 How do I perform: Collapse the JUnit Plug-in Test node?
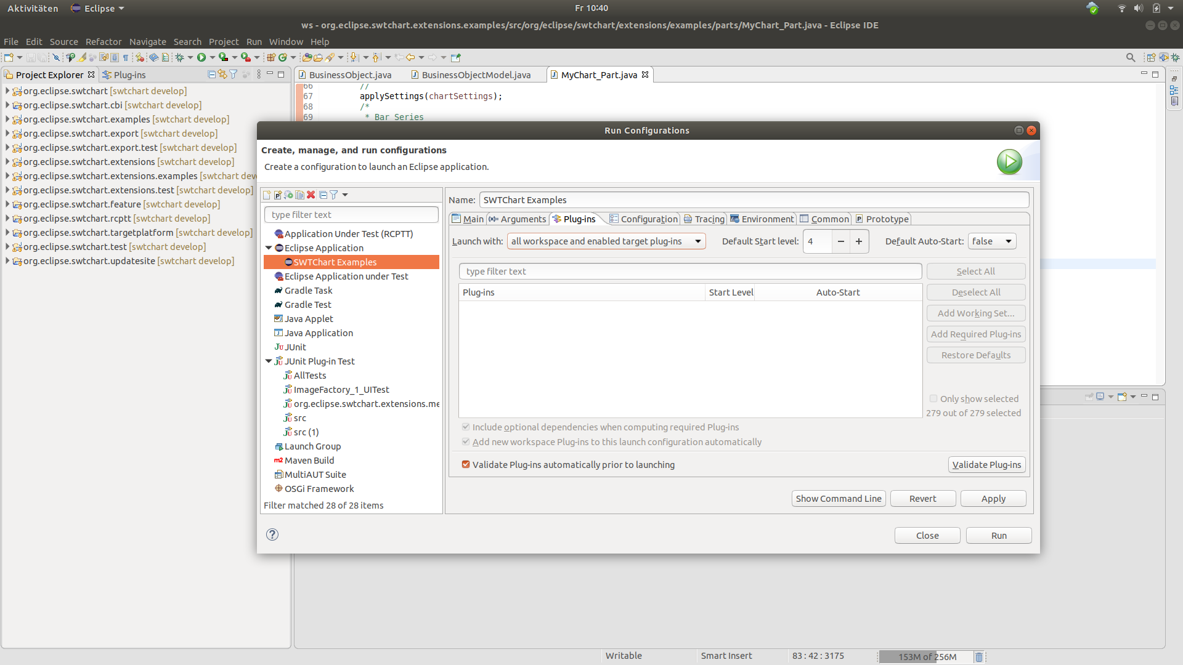(x=269, y=361)
